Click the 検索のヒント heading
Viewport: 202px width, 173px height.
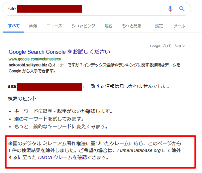(23, 99)
